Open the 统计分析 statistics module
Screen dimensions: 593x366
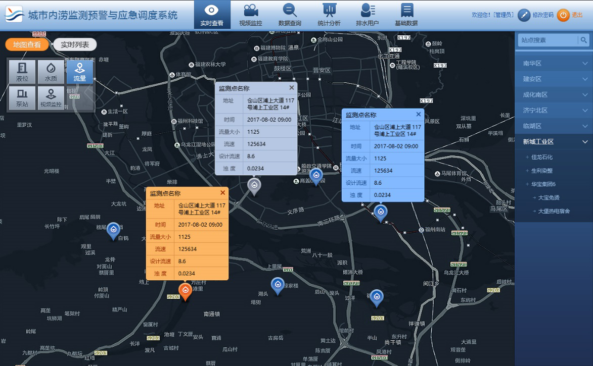(329, 15)
